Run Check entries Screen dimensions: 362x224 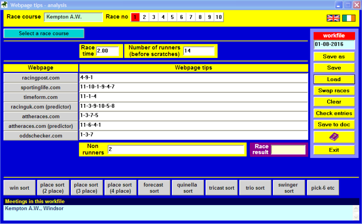click(x=334, y=113)
